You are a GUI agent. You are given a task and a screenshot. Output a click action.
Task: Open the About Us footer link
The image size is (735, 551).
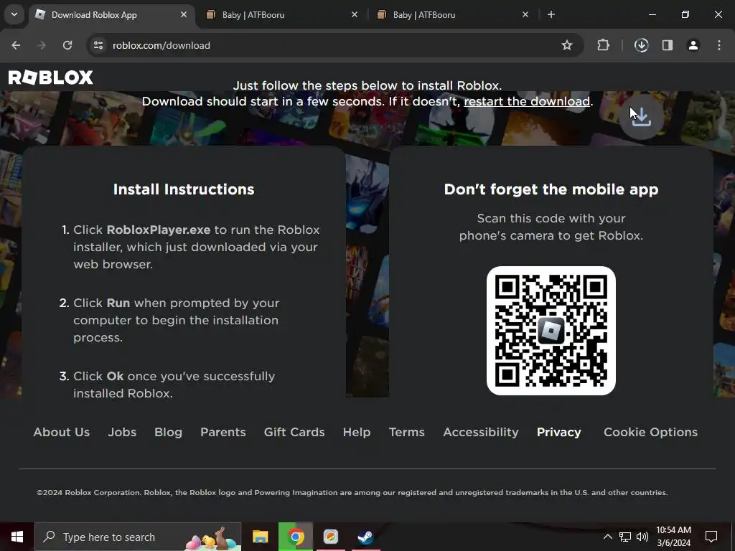tap(62, 432)
